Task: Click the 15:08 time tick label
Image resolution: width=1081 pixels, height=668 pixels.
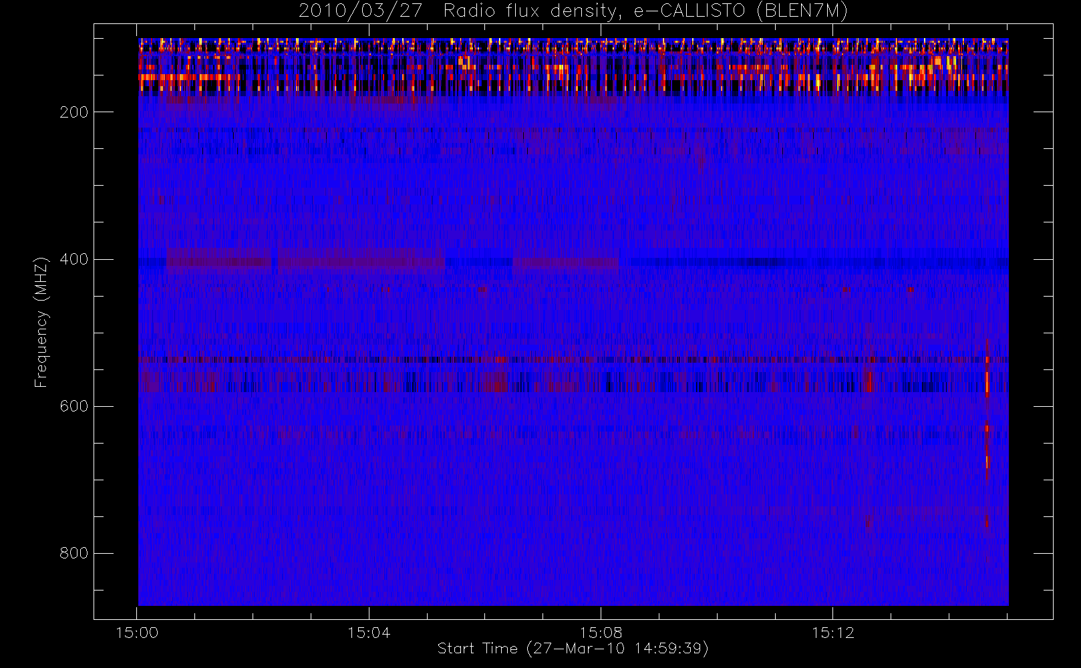Action: click(601, 633)
